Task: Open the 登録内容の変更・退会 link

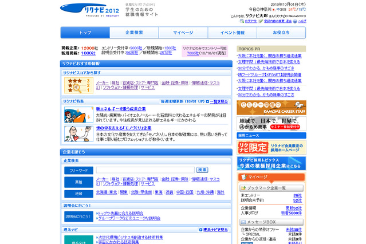Action: coord(278,21)
